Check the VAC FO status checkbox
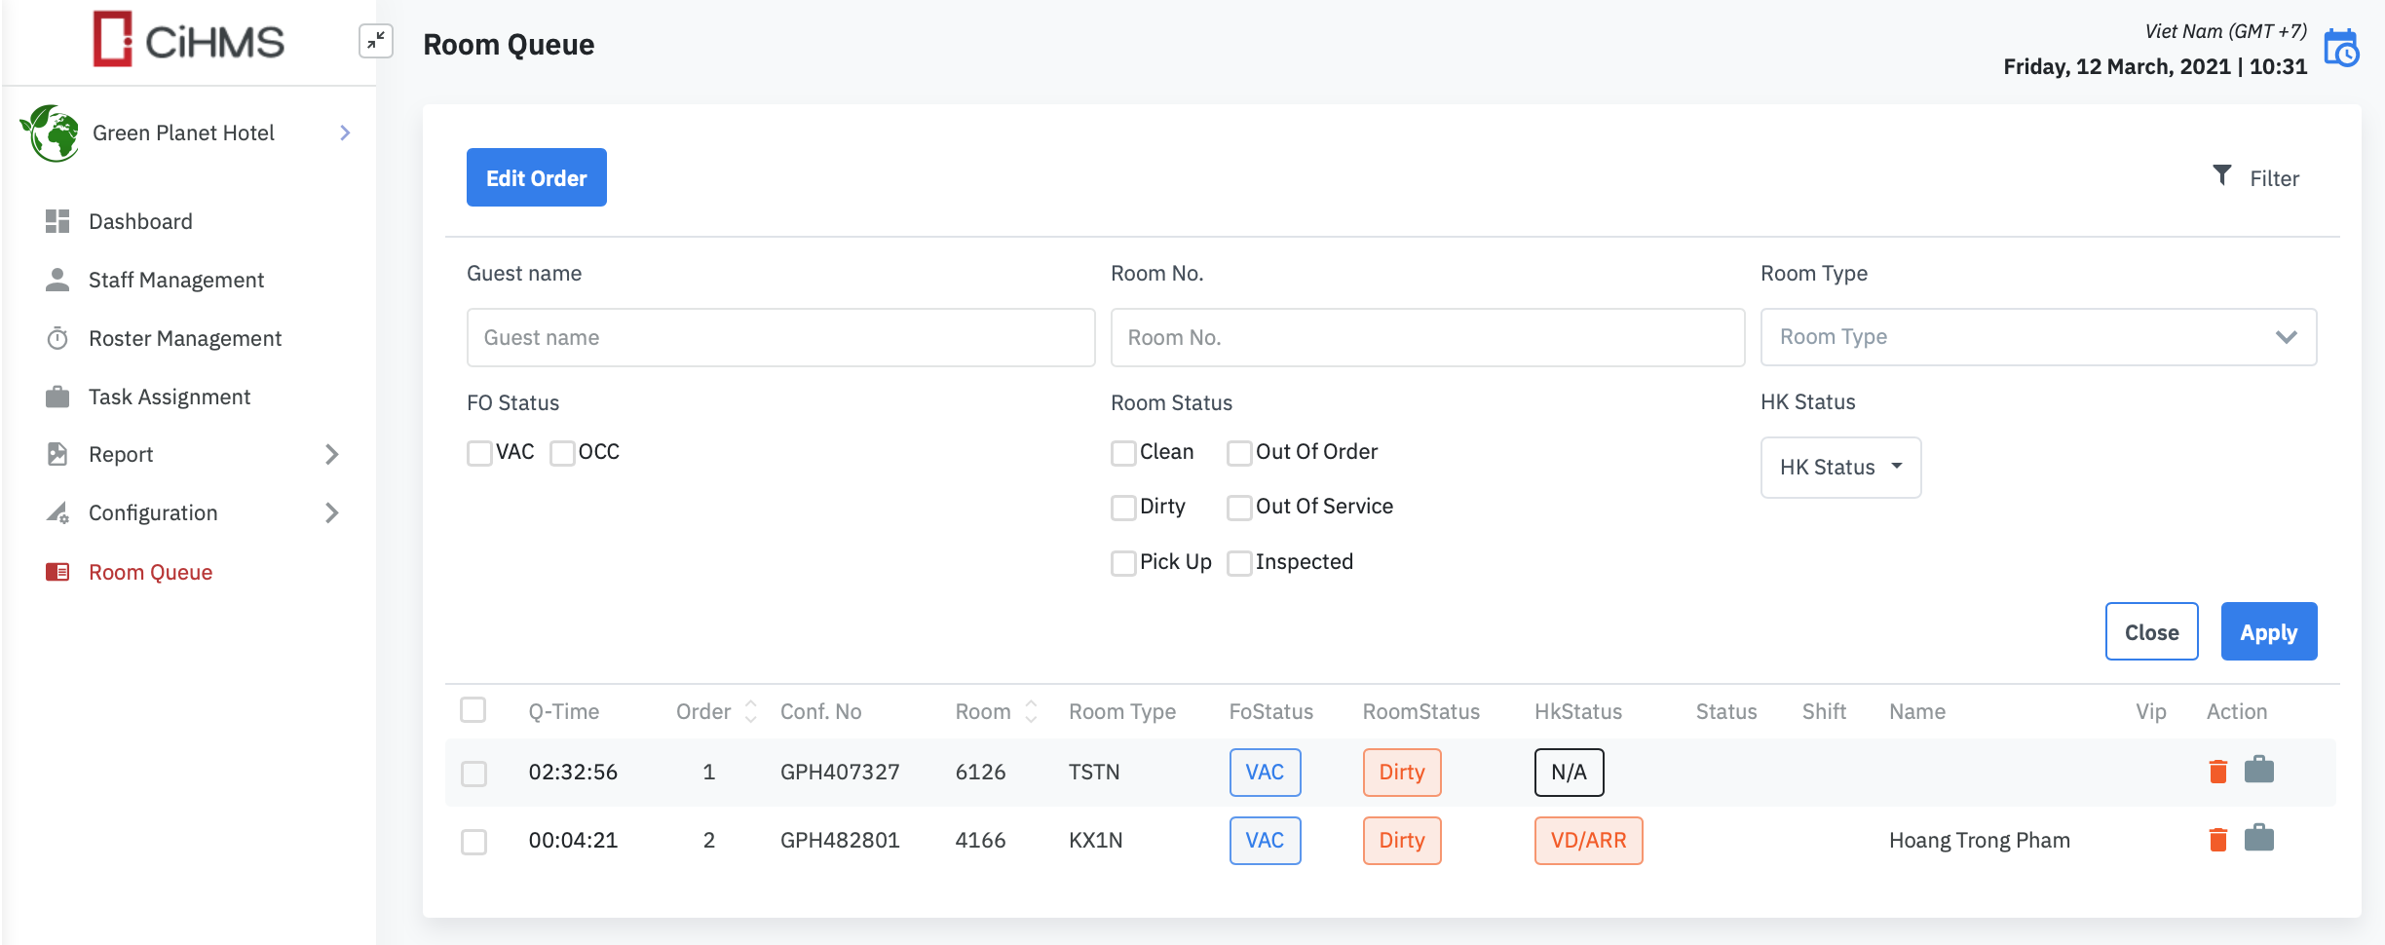Image resolution: width=2385 pixels, height=945 pixels. pyautogui.click(x=479, y=453)
